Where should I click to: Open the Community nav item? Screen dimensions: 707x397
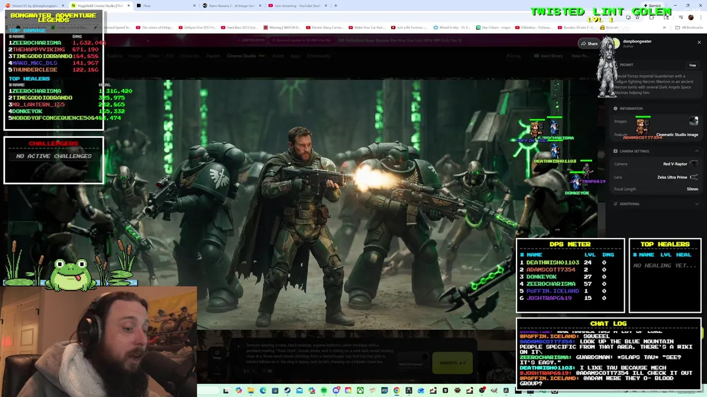319,56
